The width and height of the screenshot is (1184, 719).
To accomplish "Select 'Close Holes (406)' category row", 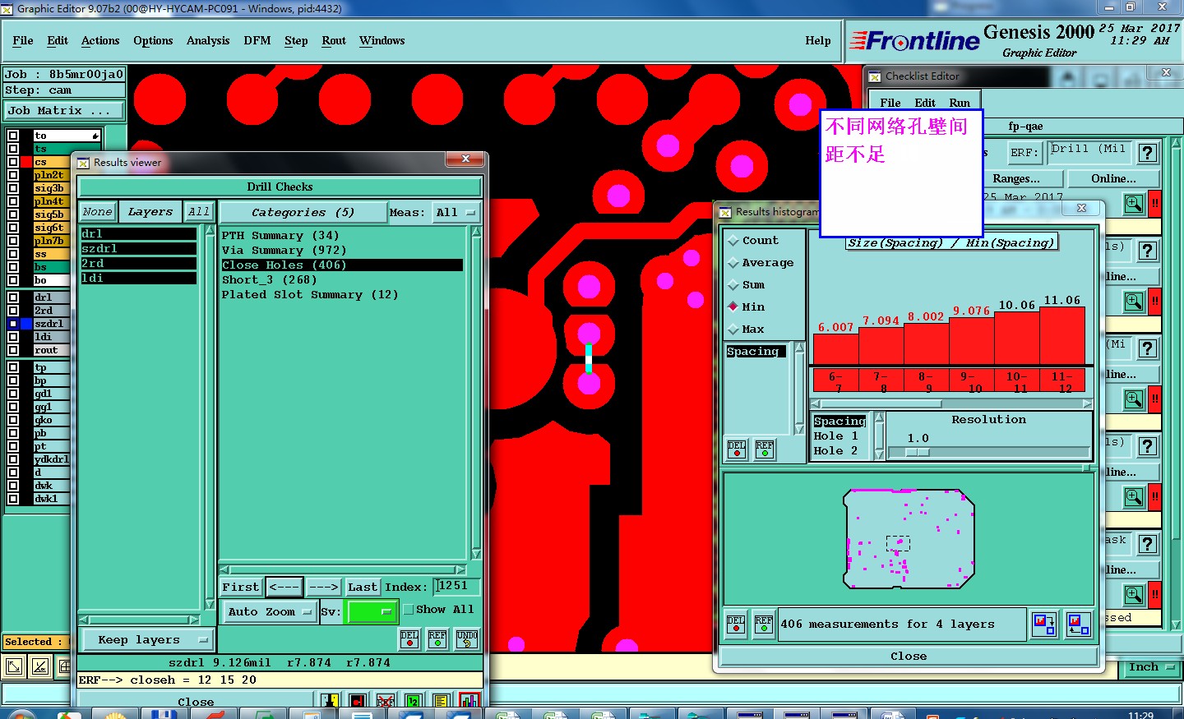I will pos(341,265).
